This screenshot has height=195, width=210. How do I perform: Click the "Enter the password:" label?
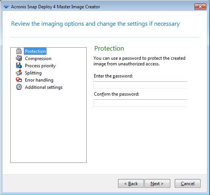(113, 76)
